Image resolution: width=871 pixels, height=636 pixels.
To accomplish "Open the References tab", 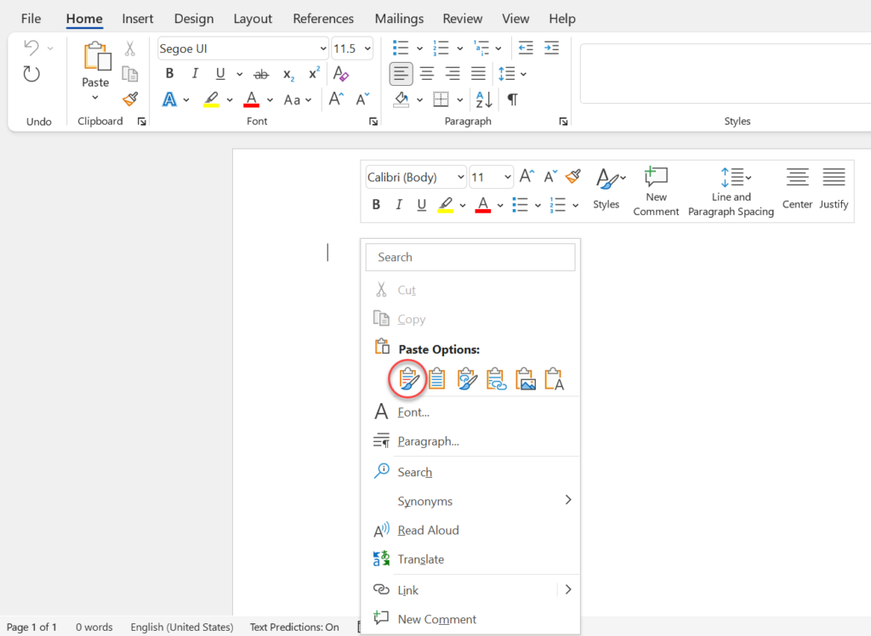I will point(323,19).
